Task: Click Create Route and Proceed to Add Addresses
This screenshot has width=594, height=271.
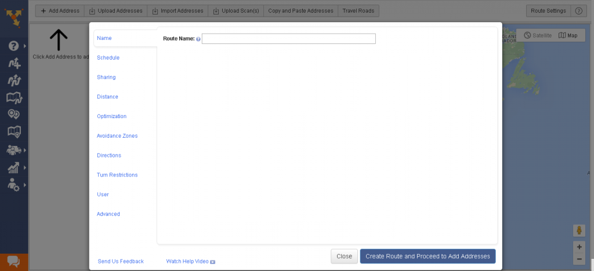Action: coord(428,256)
